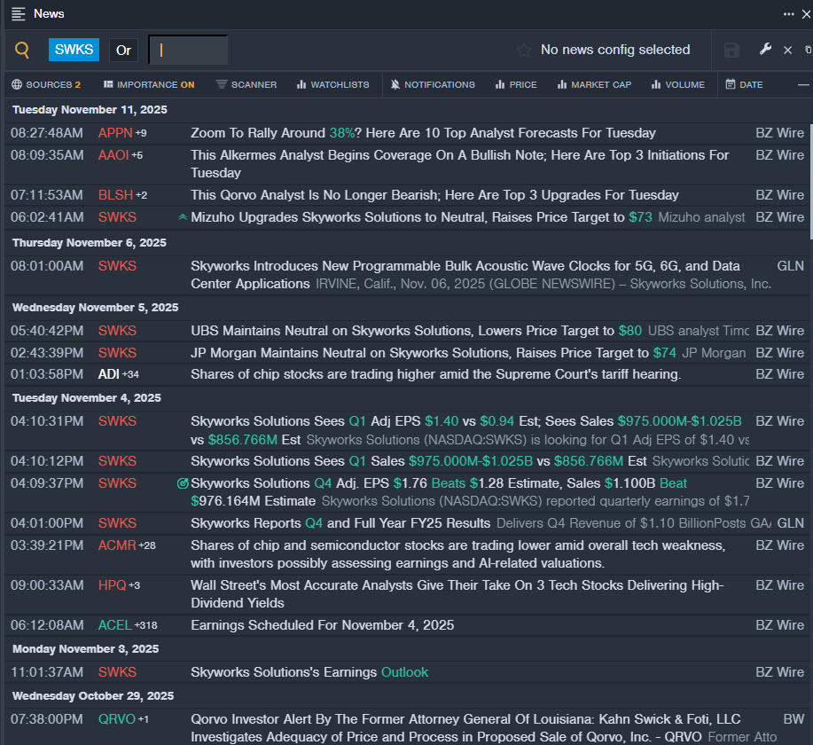Image resolution: width=813 pixels, height=745 pixels.
Task: Click the upgrade arrow icon on Mizuho headline
Action: [183, 217]
